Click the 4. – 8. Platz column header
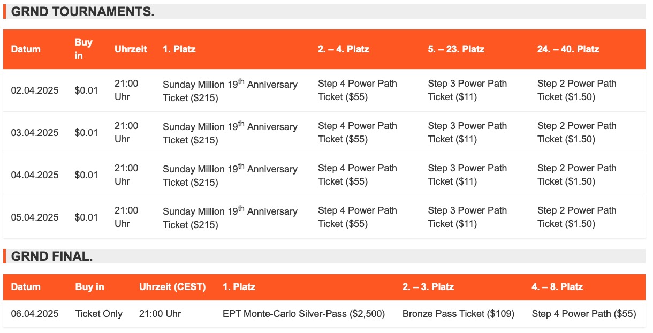Viewport: 653px width, 333px height. pos(557,287)
